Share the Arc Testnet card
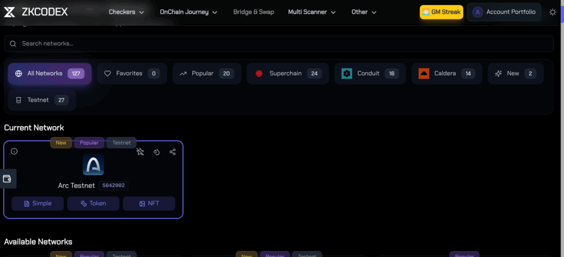Image resolution: width=564 pixels, height=257 pixels. (x=172, y=152)
